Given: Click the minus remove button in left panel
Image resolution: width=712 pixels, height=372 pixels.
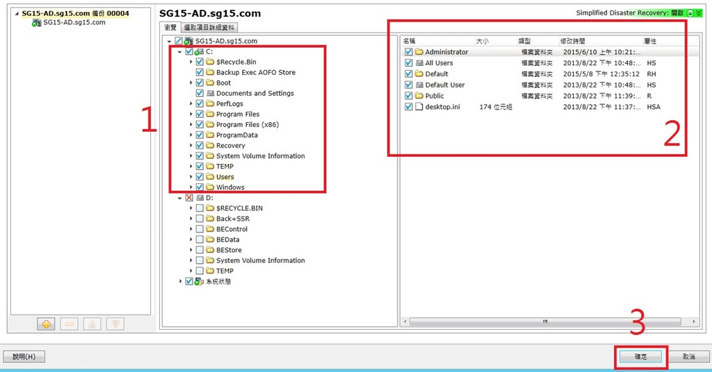Looking at the screenshot, I should tap(70, 324).
